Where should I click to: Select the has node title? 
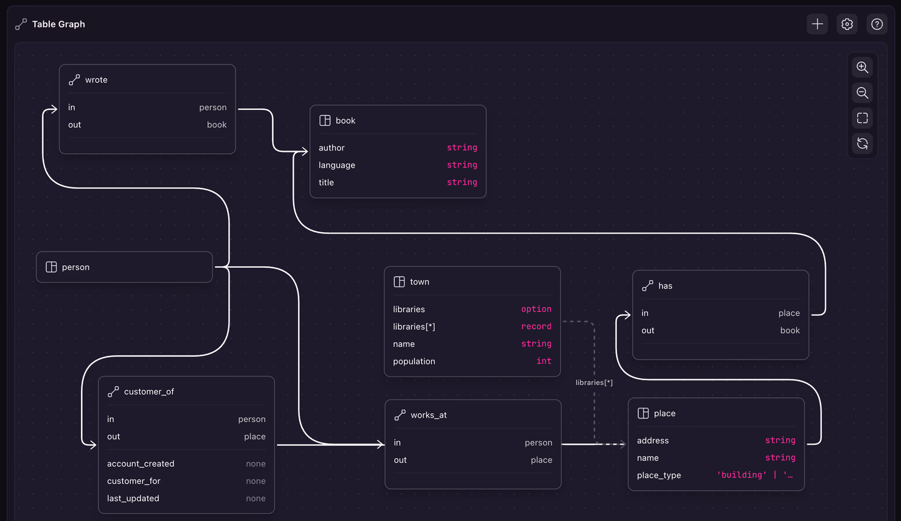(665, 286)
